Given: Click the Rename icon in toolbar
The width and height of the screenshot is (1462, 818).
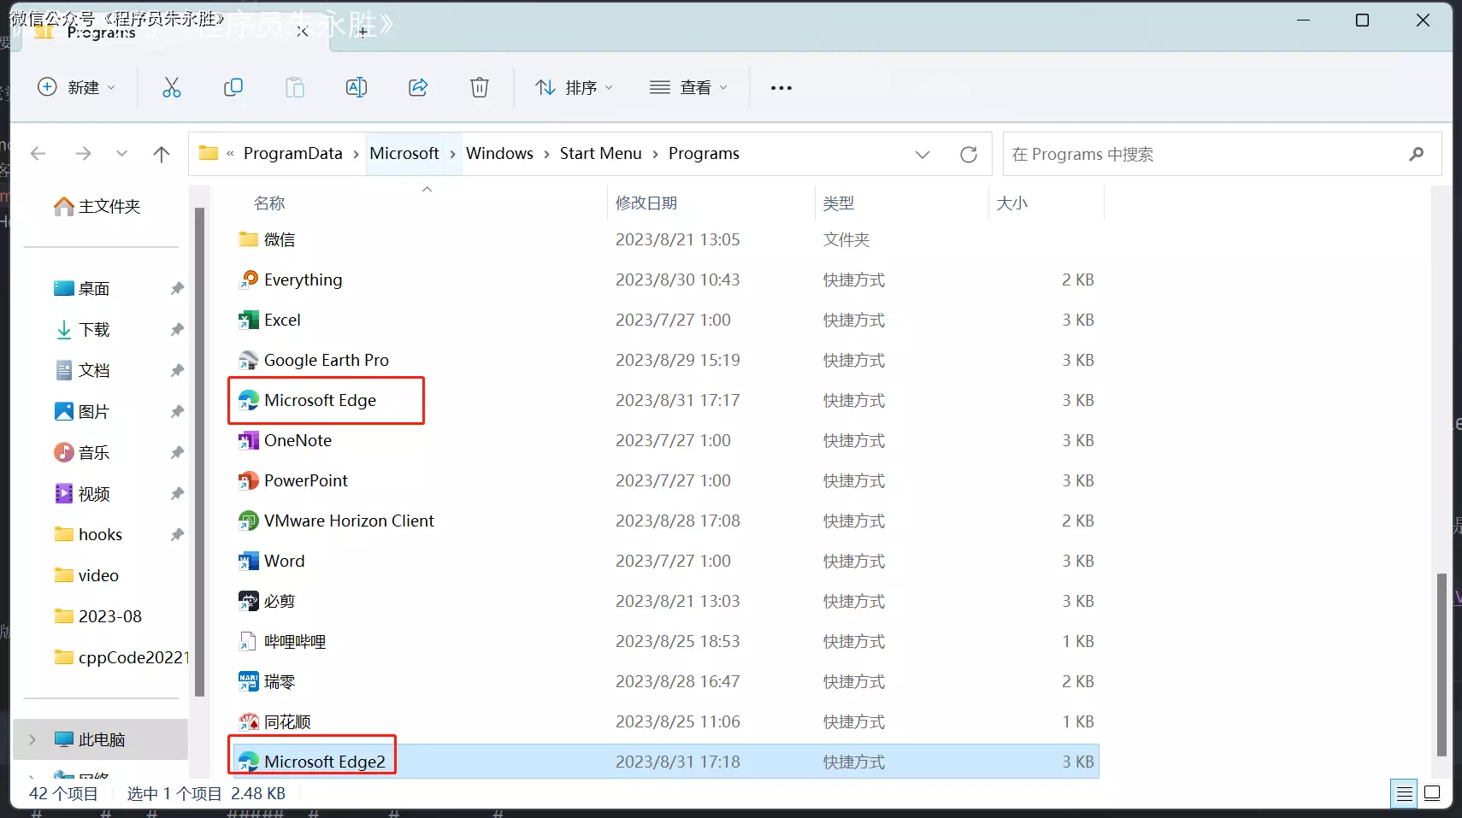Looking at the screenshot, I should tap(356, 87).
